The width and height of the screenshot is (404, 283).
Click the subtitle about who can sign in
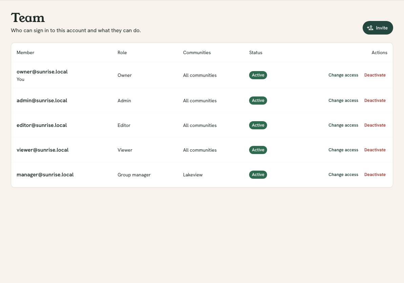(x=76, y=30)
